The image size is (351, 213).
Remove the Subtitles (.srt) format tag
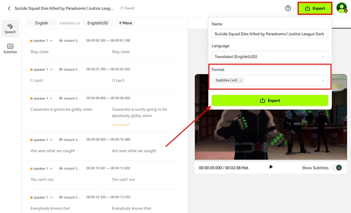[x=240, y=80]
